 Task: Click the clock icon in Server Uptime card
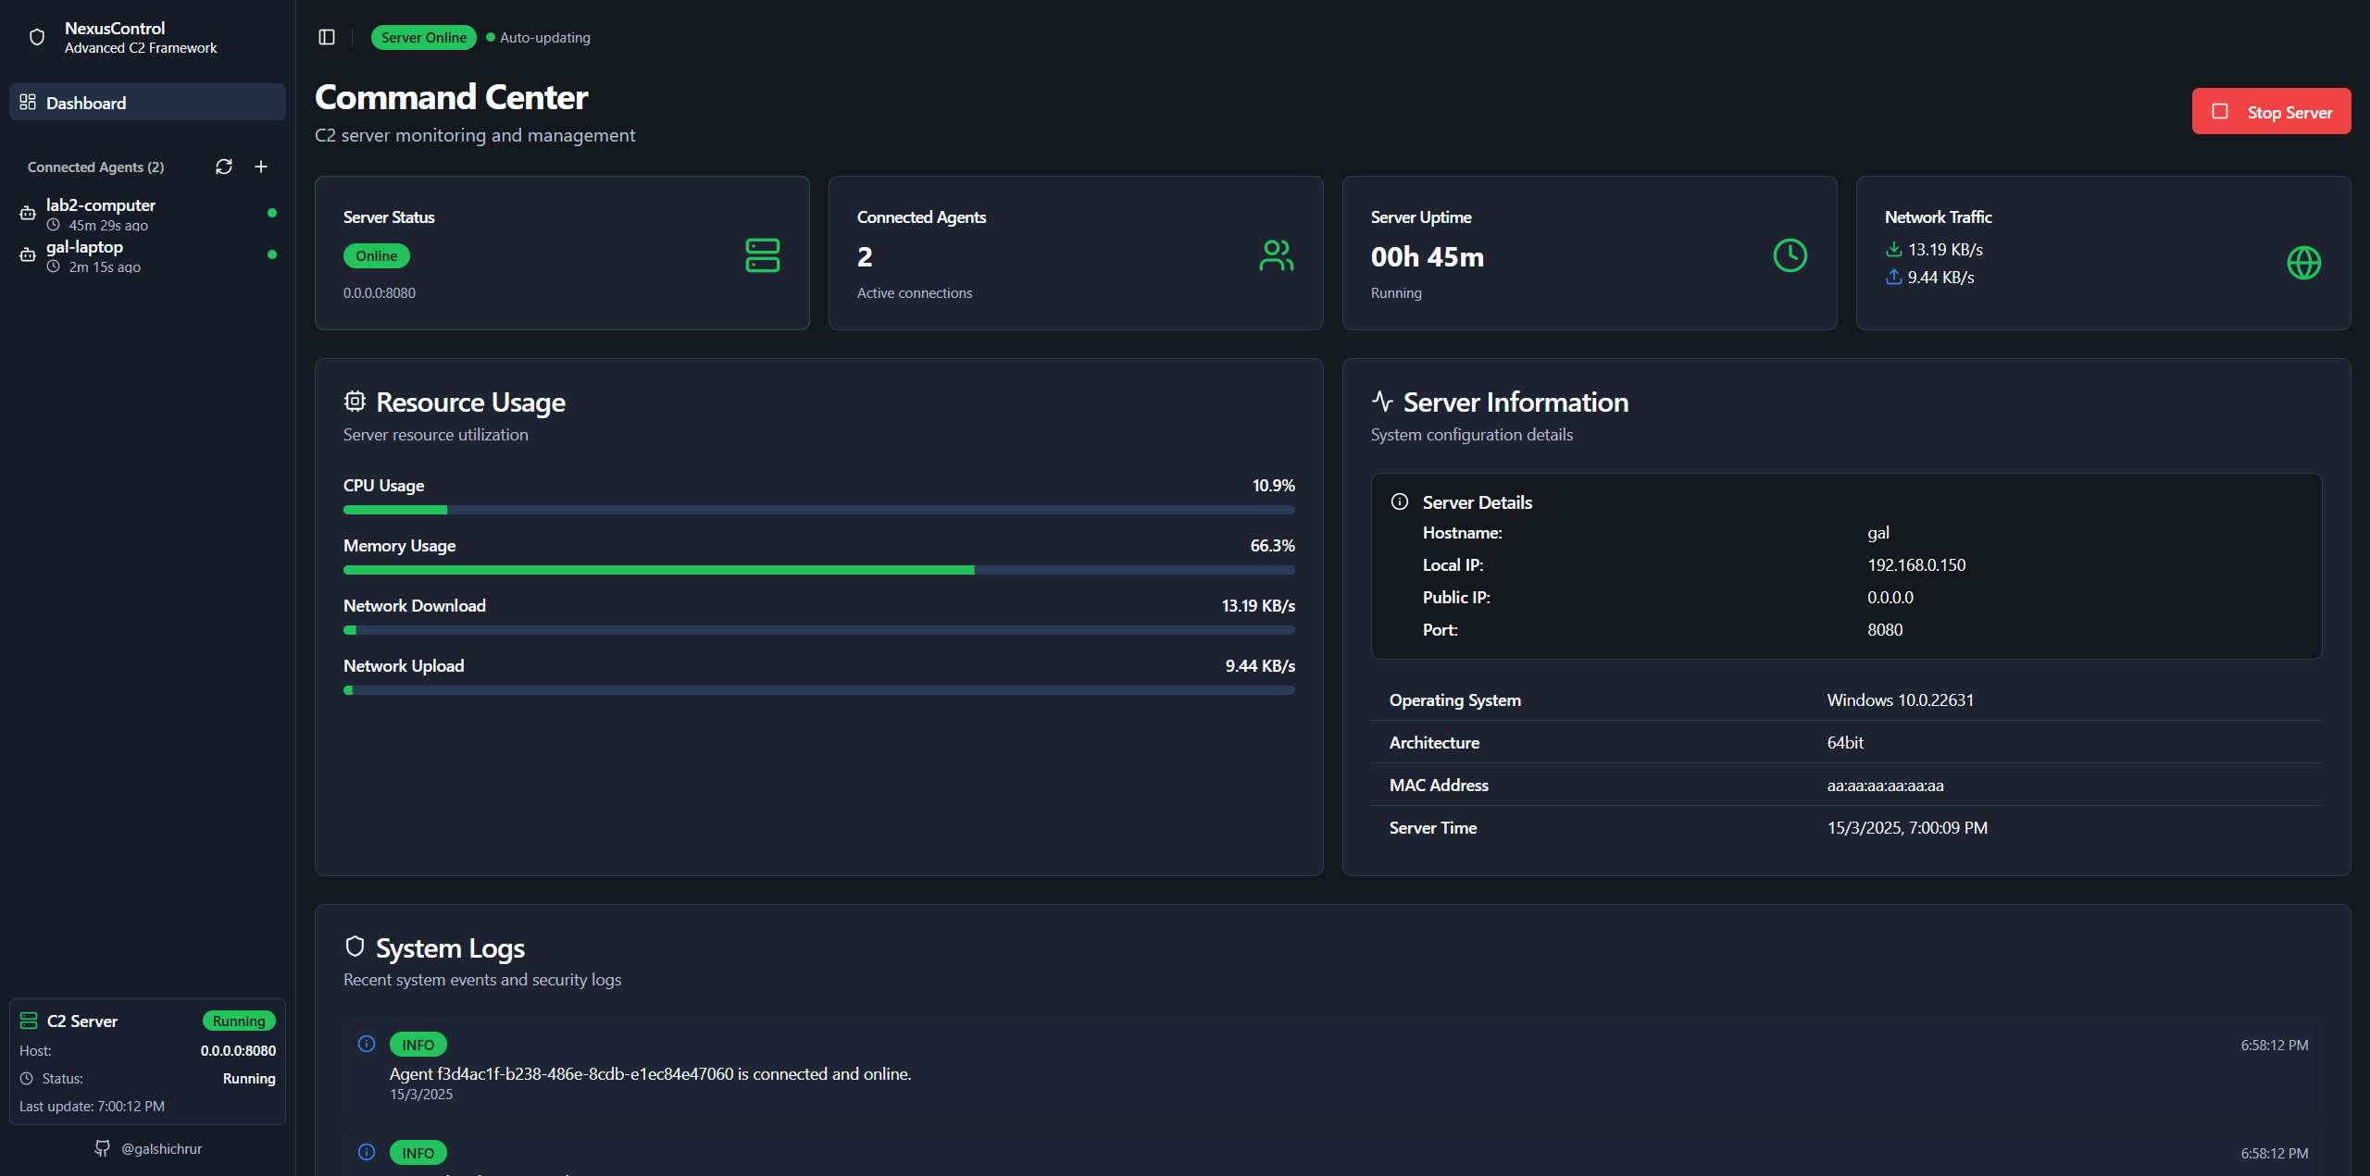(x=1789, y=255)
